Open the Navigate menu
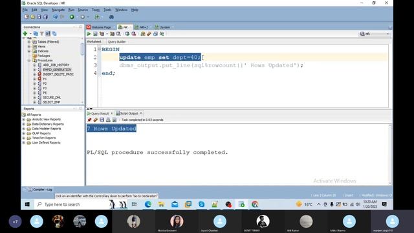 point(58,10)
